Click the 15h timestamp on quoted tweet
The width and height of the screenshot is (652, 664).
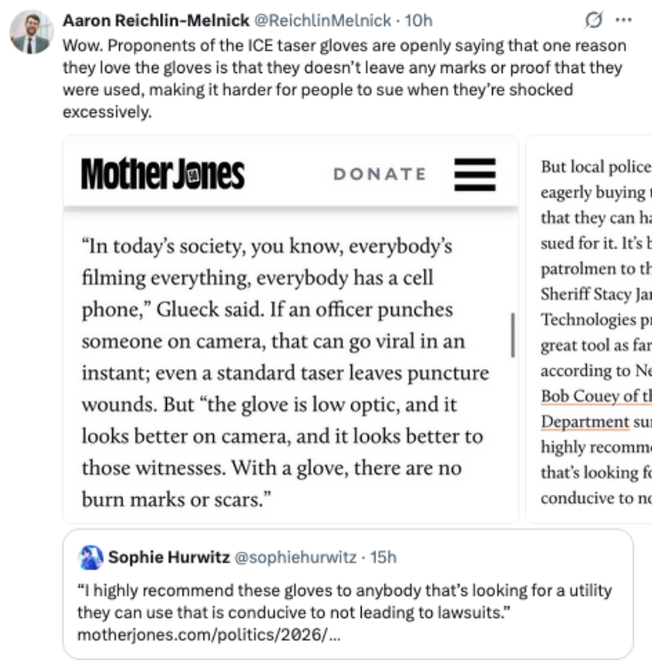point(383,557)
